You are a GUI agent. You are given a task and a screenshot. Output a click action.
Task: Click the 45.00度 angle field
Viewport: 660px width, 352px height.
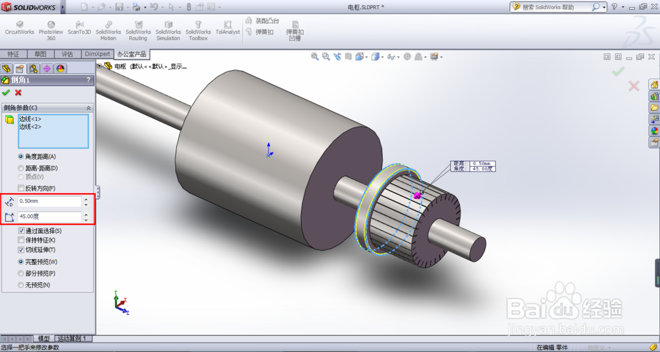pyautogui.click(x=49, y=217)
